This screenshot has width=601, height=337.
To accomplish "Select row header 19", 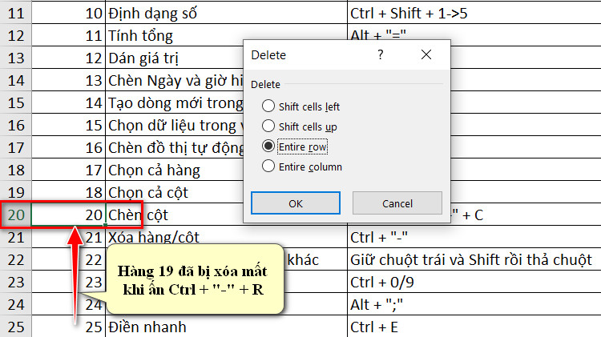I will pyautogui.click(x=16, y=191).
